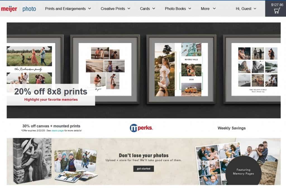Viewport: 286px width, 191px height.
Task: Select the Beverly Hills 2020 framed print
Action: 181,69
